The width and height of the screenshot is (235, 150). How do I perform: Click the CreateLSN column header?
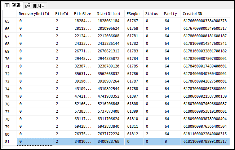click(205, 14)
